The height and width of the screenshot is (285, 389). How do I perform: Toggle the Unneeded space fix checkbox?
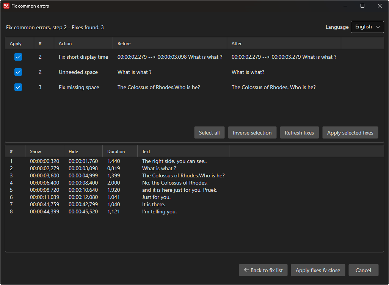click(x=18, y=72)
